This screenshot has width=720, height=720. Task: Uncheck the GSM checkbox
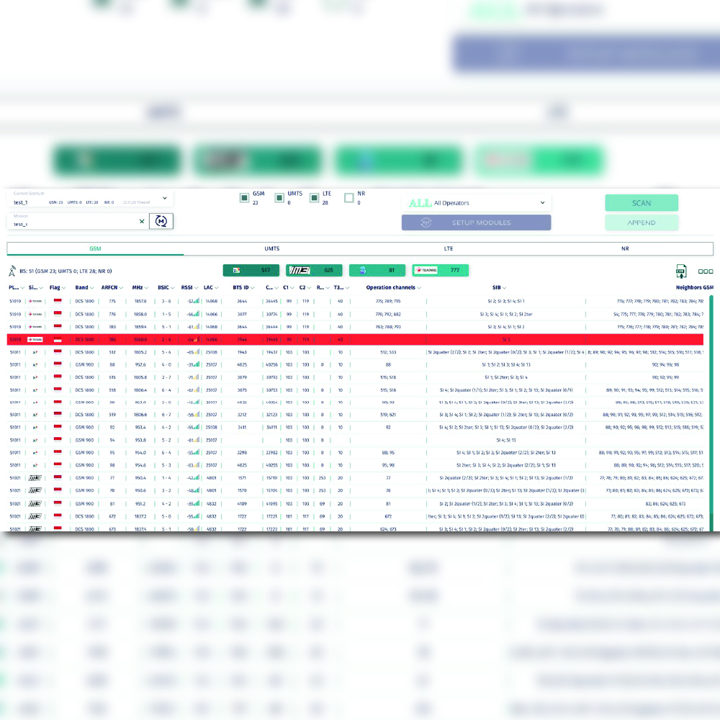pos(245,197)
